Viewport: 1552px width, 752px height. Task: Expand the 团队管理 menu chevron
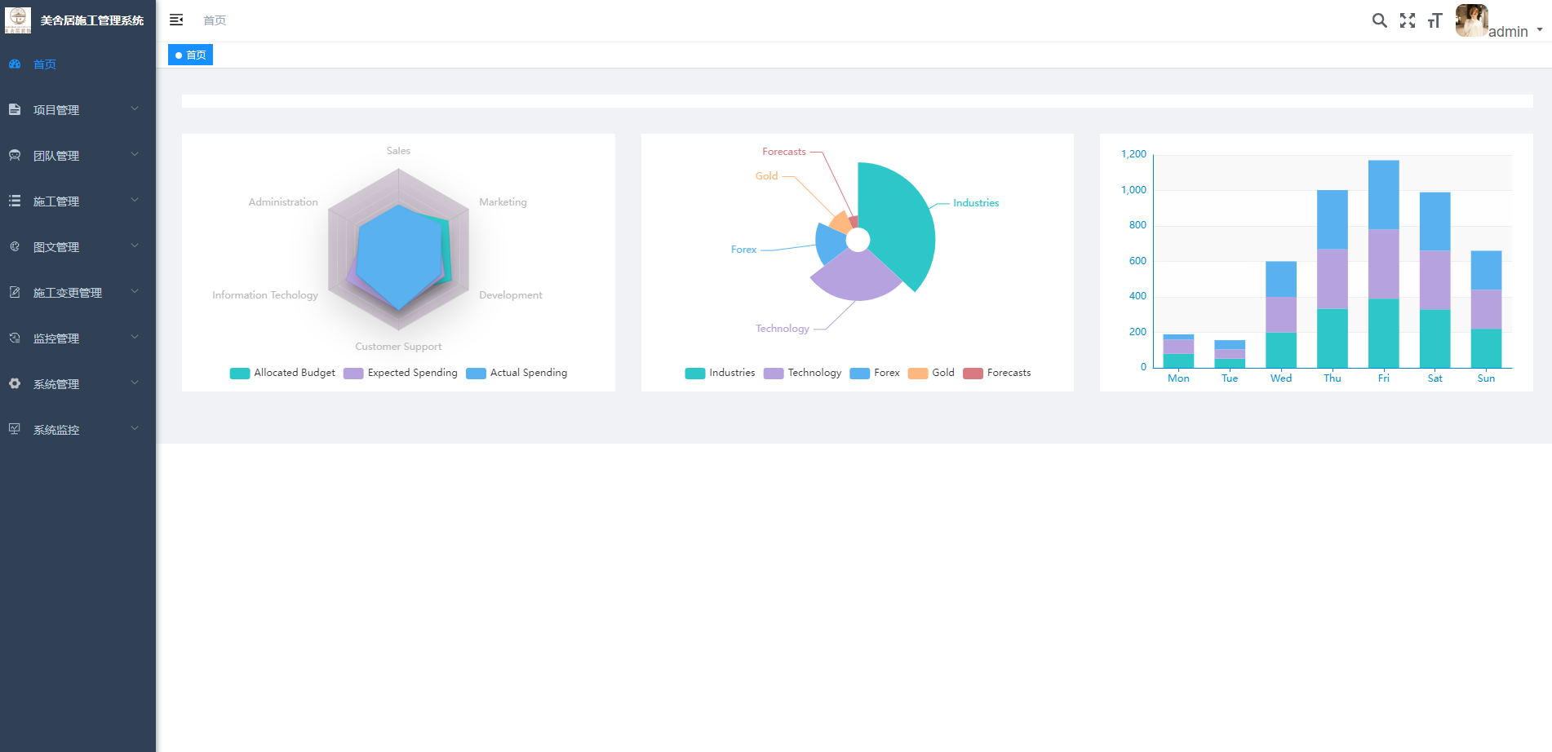coord(135,154)
